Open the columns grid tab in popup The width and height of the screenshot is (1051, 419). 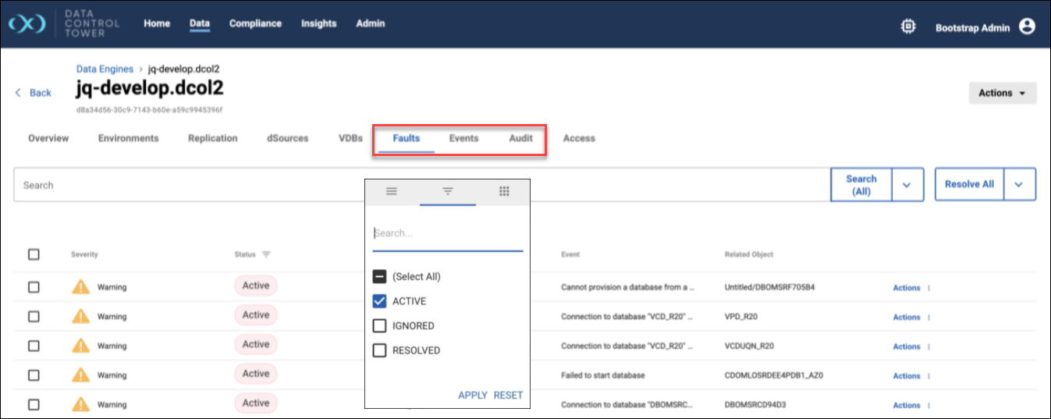(x=504, y=191)
